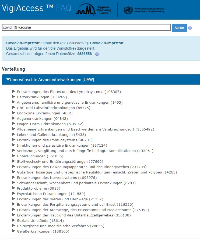Open the FAQ link in header

[64, 8]
